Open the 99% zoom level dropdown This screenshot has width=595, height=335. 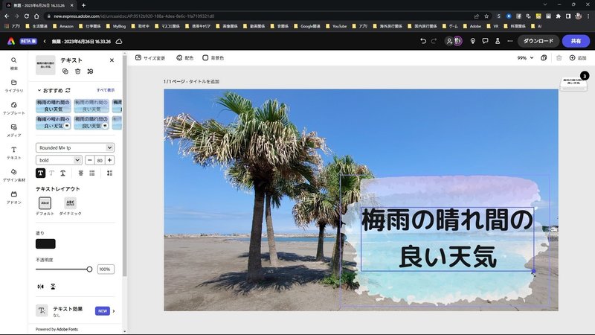[525, 58]
